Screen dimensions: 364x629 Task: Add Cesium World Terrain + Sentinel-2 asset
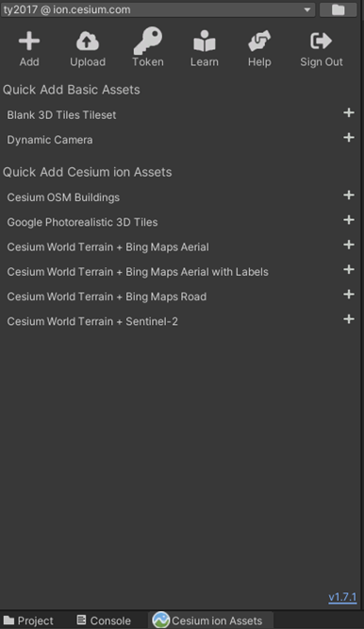click(349, 319)
